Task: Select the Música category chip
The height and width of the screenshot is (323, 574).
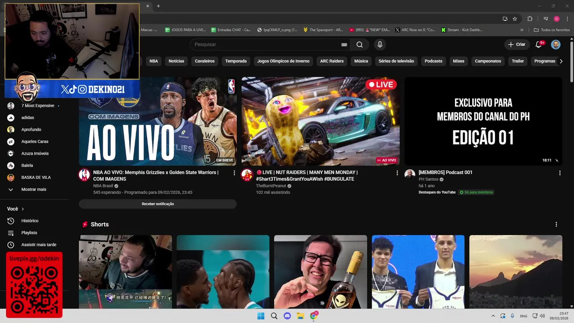Action: [x=361, y=61]
